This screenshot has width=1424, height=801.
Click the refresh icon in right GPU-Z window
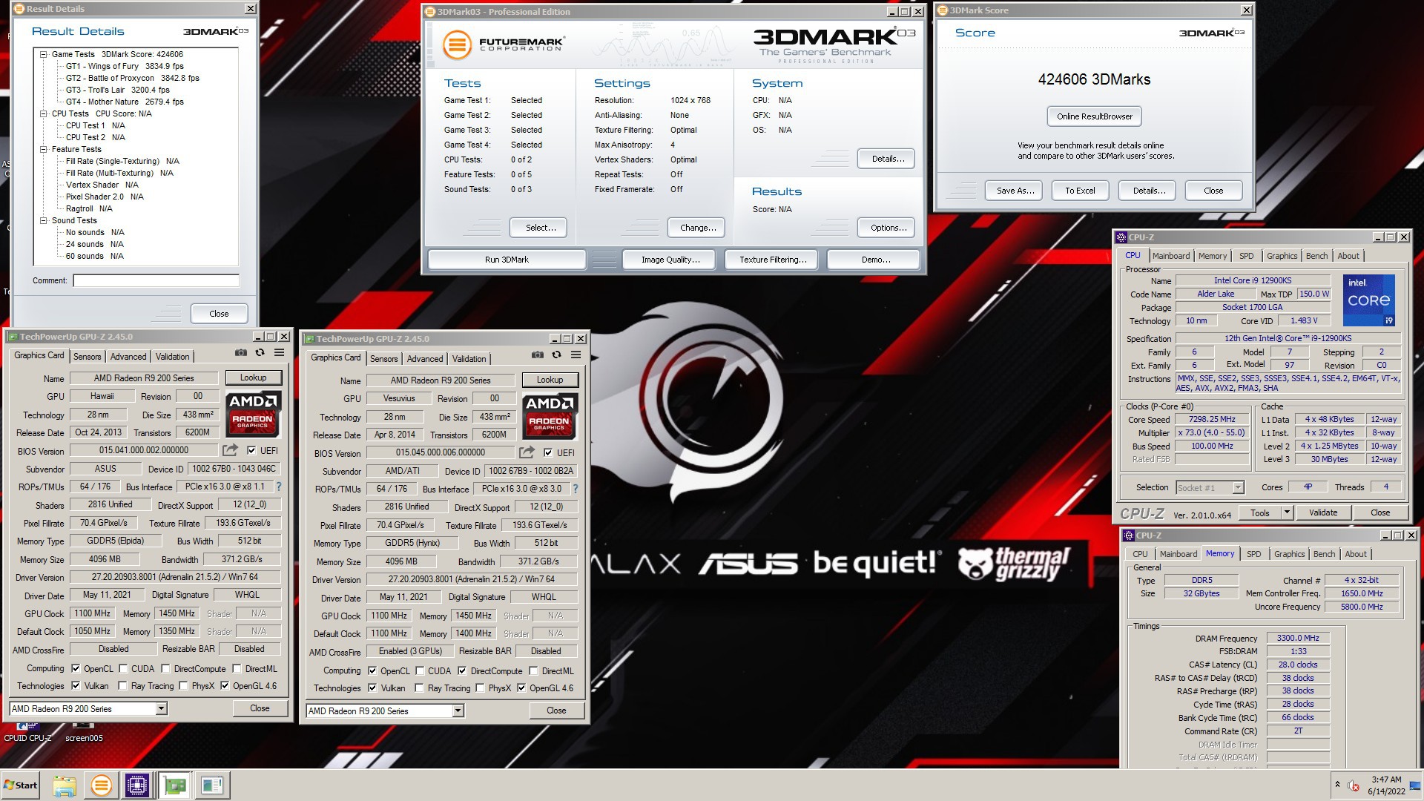(556, 355)
